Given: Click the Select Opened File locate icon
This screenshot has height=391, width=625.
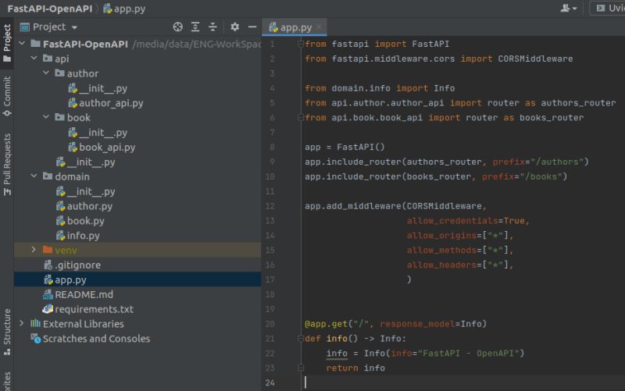Looking at the screenshot, I should click(178, 27).
